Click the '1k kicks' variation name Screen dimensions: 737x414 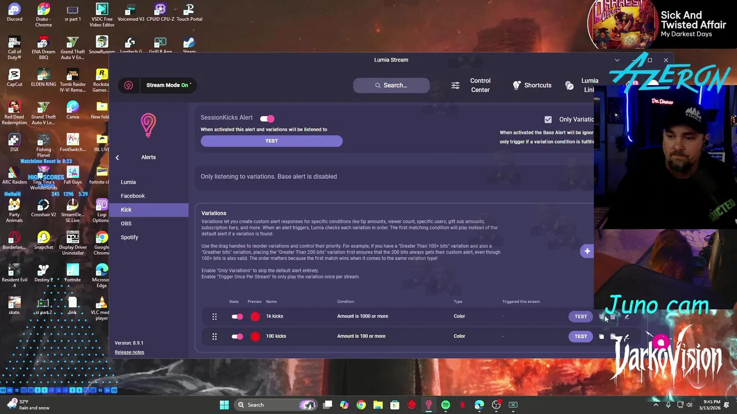[275, 316]
